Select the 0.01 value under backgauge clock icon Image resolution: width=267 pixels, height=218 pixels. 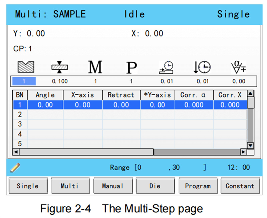tap(167, 81)
